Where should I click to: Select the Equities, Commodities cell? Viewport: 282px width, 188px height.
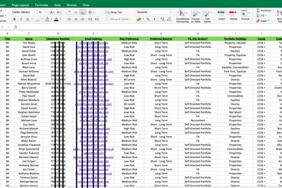pos(235,67)
